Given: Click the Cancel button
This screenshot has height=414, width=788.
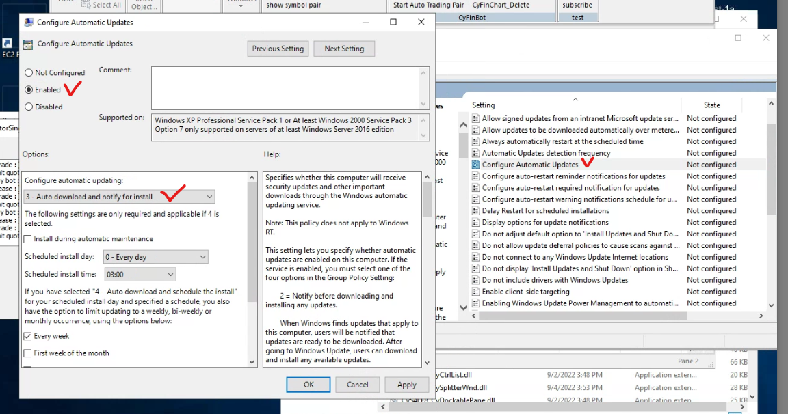Looking at the screenshot, I should pos(357,385).
